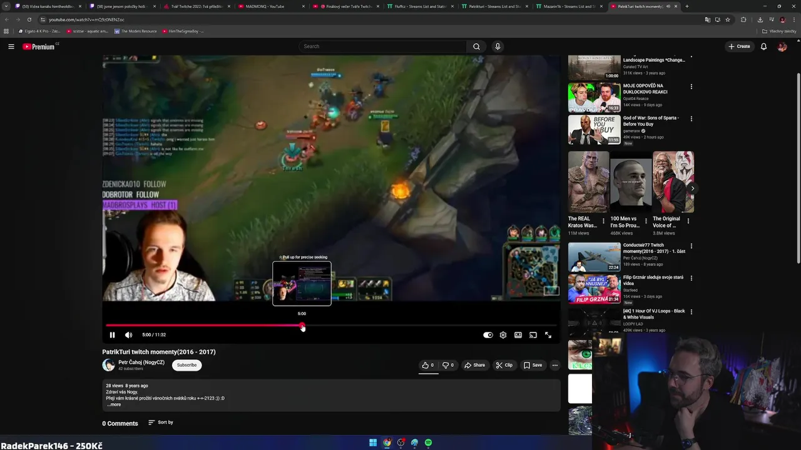Open the Petr Čahoj (NogyCZ) channel name link
Image resolution: width=801 pixels, height=450 pixels.
click(141, 362)
